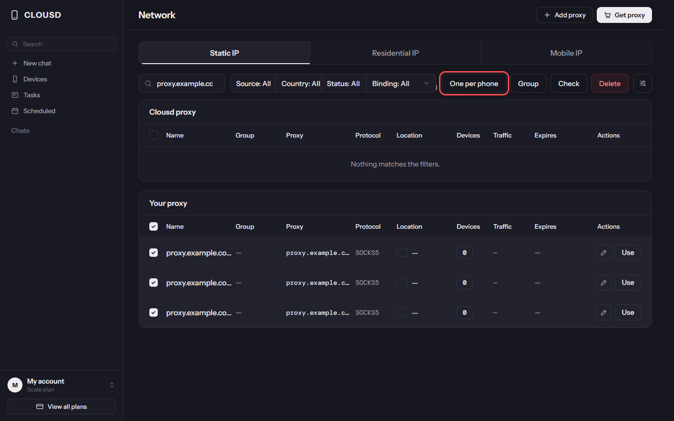Uncheck the select-all checkbox in Your proxy
This screenshot has height=421, width=674.
point(154,226)
